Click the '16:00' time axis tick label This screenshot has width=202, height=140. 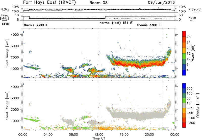124,135
